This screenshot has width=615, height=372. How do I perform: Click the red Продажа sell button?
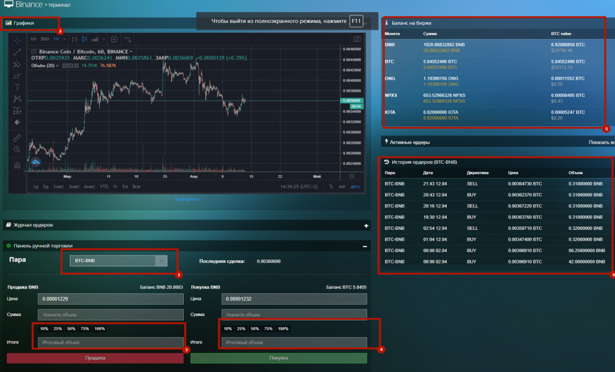coord(95,358)
